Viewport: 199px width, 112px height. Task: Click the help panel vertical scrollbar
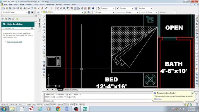tap(36, 62)
